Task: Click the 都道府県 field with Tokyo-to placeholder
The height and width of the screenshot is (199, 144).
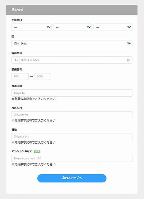Action: pos(72,93)
